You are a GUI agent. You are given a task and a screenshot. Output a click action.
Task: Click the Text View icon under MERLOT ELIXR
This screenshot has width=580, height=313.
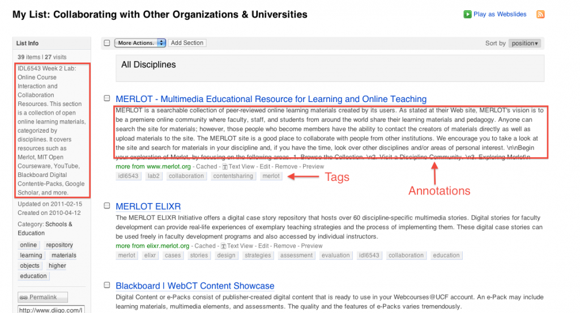[223, 246]
